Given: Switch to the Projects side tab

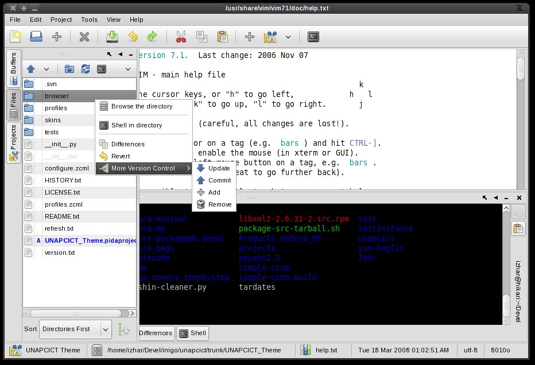Looking at the screenshot, I should 14,142.
